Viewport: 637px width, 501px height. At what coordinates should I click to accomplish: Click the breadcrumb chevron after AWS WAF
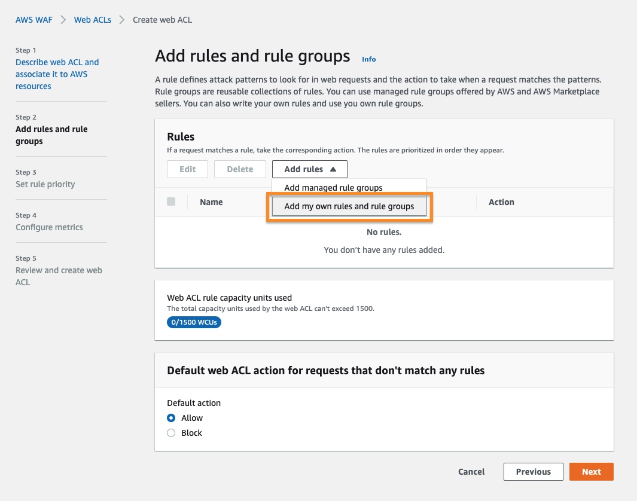(63, 20)
